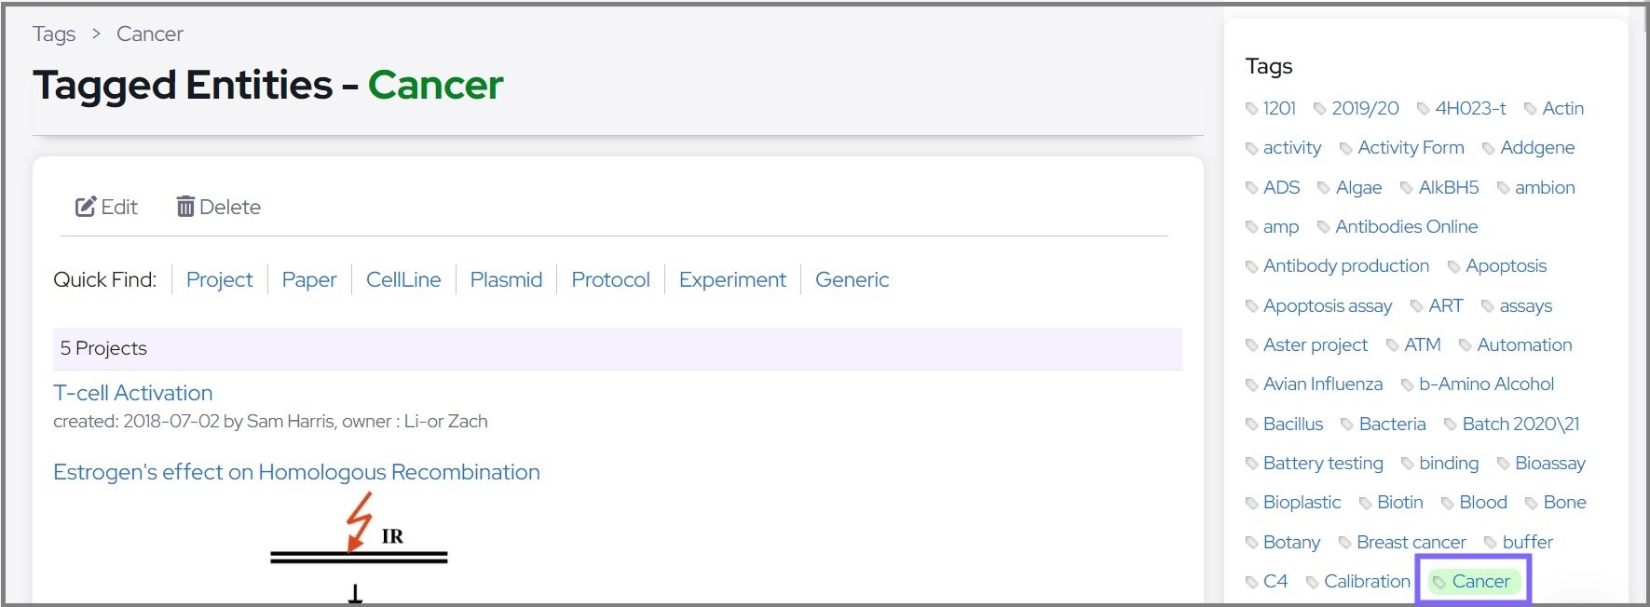1650x607 pixels.
Task: Open the Antibodies Online tag
Action: click(1406, 226)
